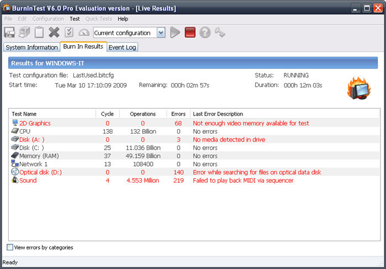The image size is (386, 269).
Task: Switch to the System Information tab
Action: click(x=32, y=47)
